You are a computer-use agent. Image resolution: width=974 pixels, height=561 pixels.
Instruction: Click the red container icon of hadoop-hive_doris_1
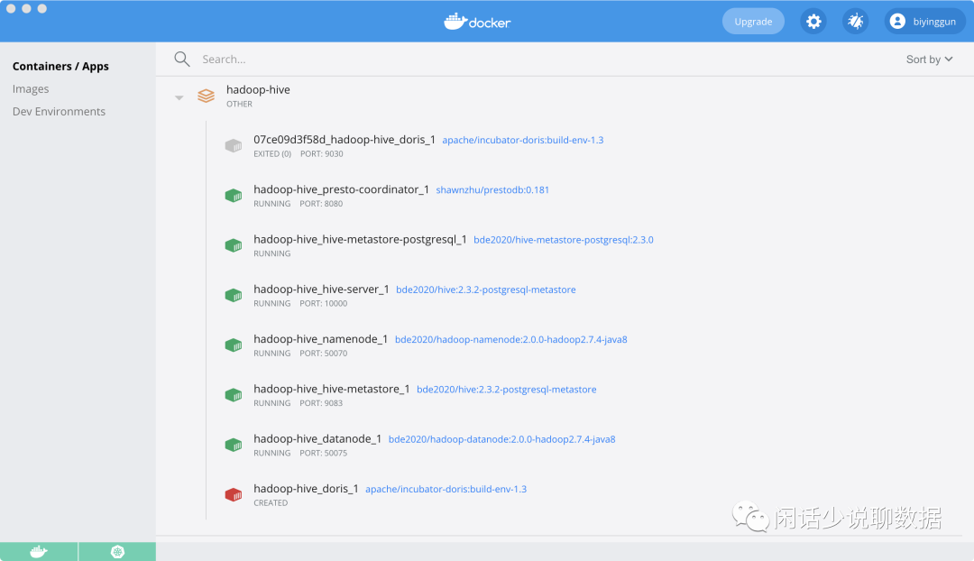tap(234, 494)
